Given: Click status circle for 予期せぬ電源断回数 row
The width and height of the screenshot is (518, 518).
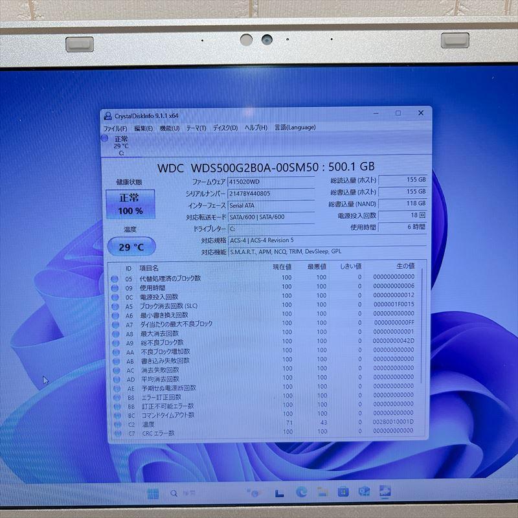Looking at the screenshot, I should (117, 389).
